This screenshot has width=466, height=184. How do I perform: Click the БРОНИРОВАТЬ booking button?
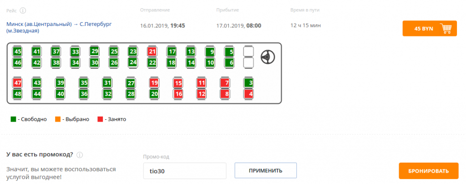click(429, 171)
